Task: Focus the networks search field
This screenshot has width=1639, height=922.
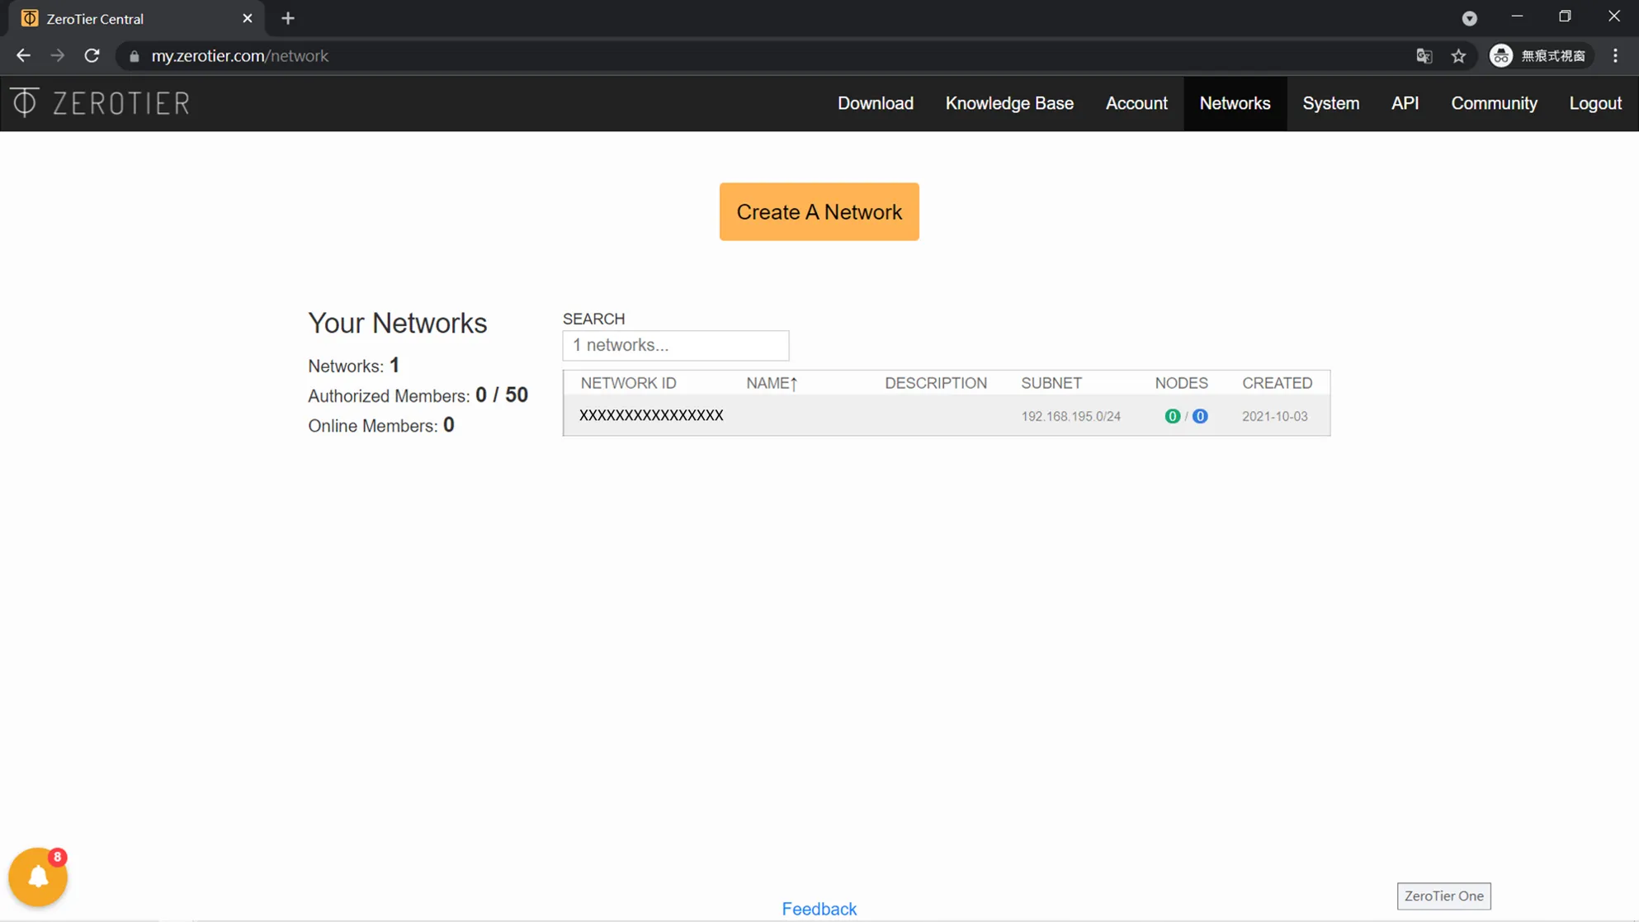Action: (675, 345)
